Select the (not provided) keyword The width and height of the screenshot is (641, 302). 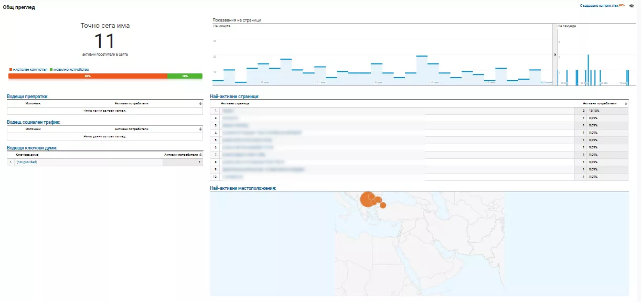coord(27,162)
